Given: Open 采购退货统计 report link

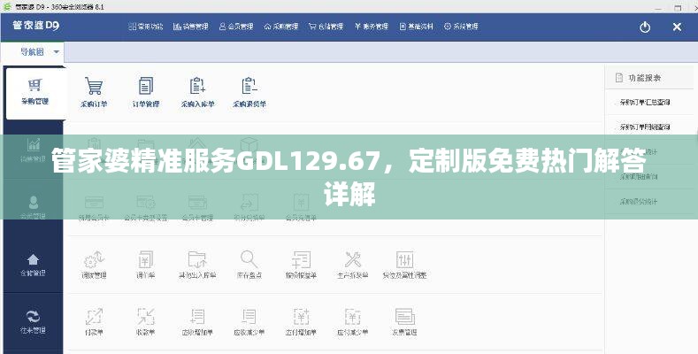Looking at the screenshot, I should [639, 202].
